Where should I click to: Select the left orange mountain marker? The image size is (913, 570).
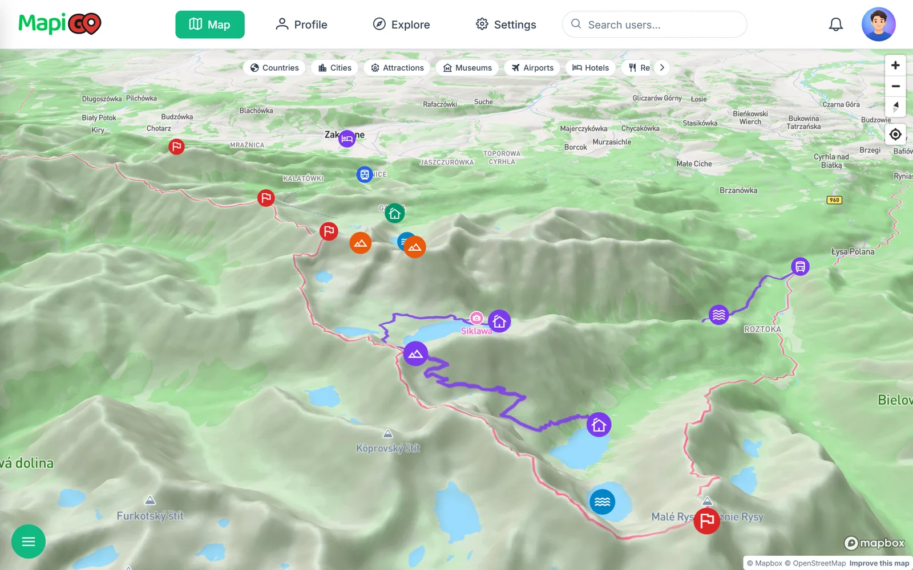pos(360,243)
